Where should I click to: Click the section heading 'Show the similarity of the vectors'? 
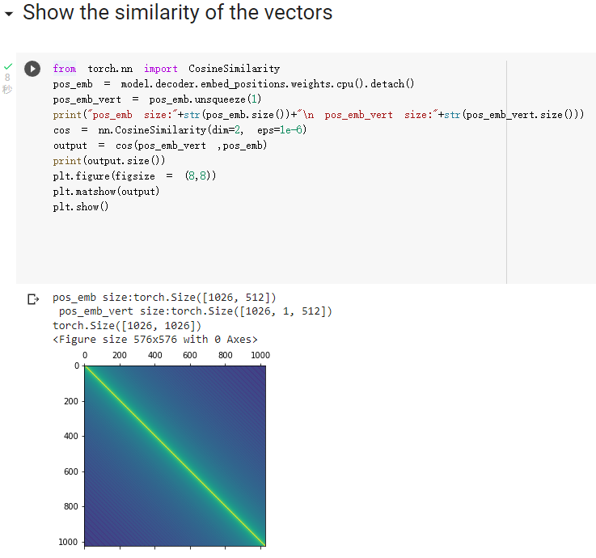click(178, 12)
